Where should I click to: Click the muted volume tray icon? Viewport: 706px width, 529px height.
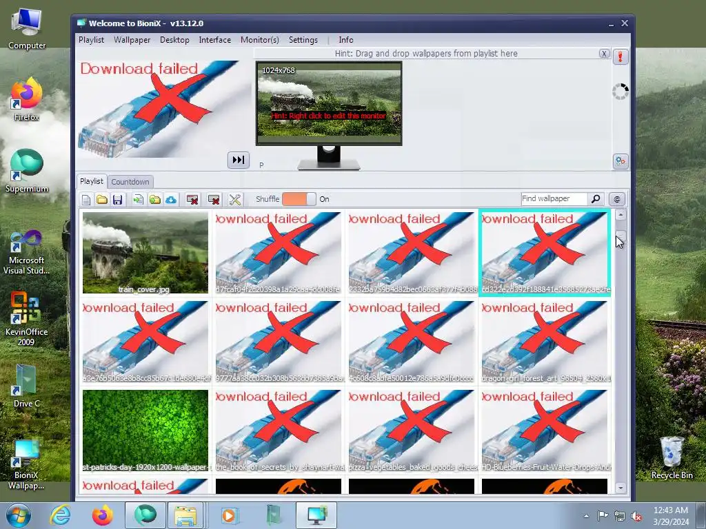pyautogui.click(x=636, y=516)
